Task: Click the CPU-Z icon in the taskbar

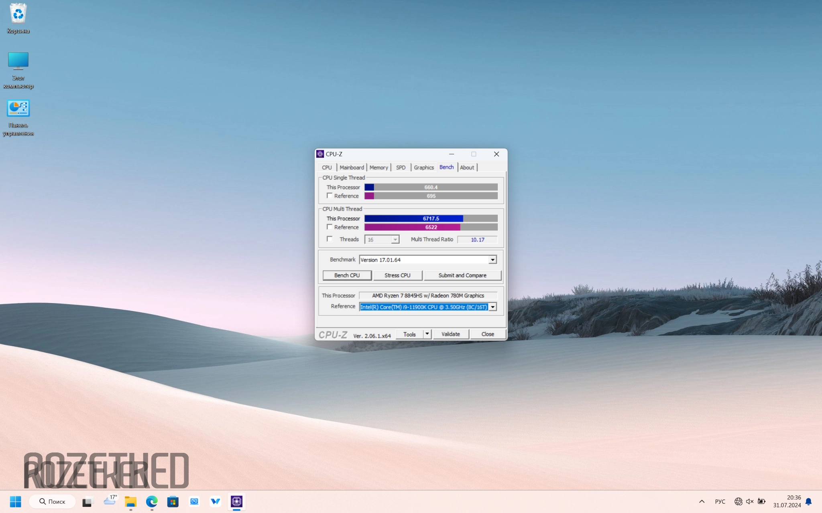Action: [236, 501]
